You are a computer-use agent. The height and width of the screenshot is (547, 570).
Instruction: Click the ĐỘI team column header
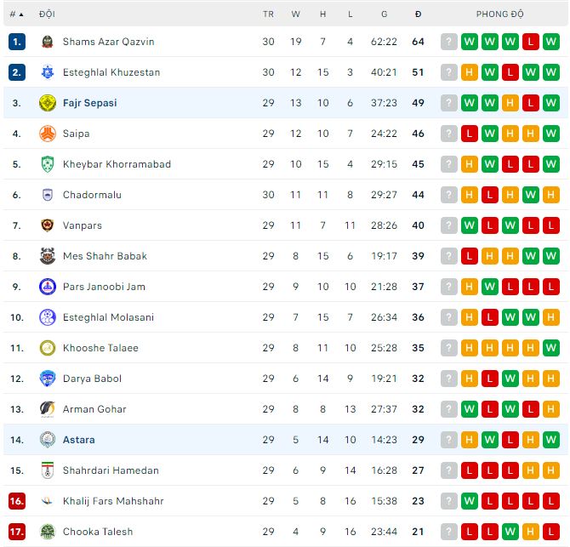(48, 14)
